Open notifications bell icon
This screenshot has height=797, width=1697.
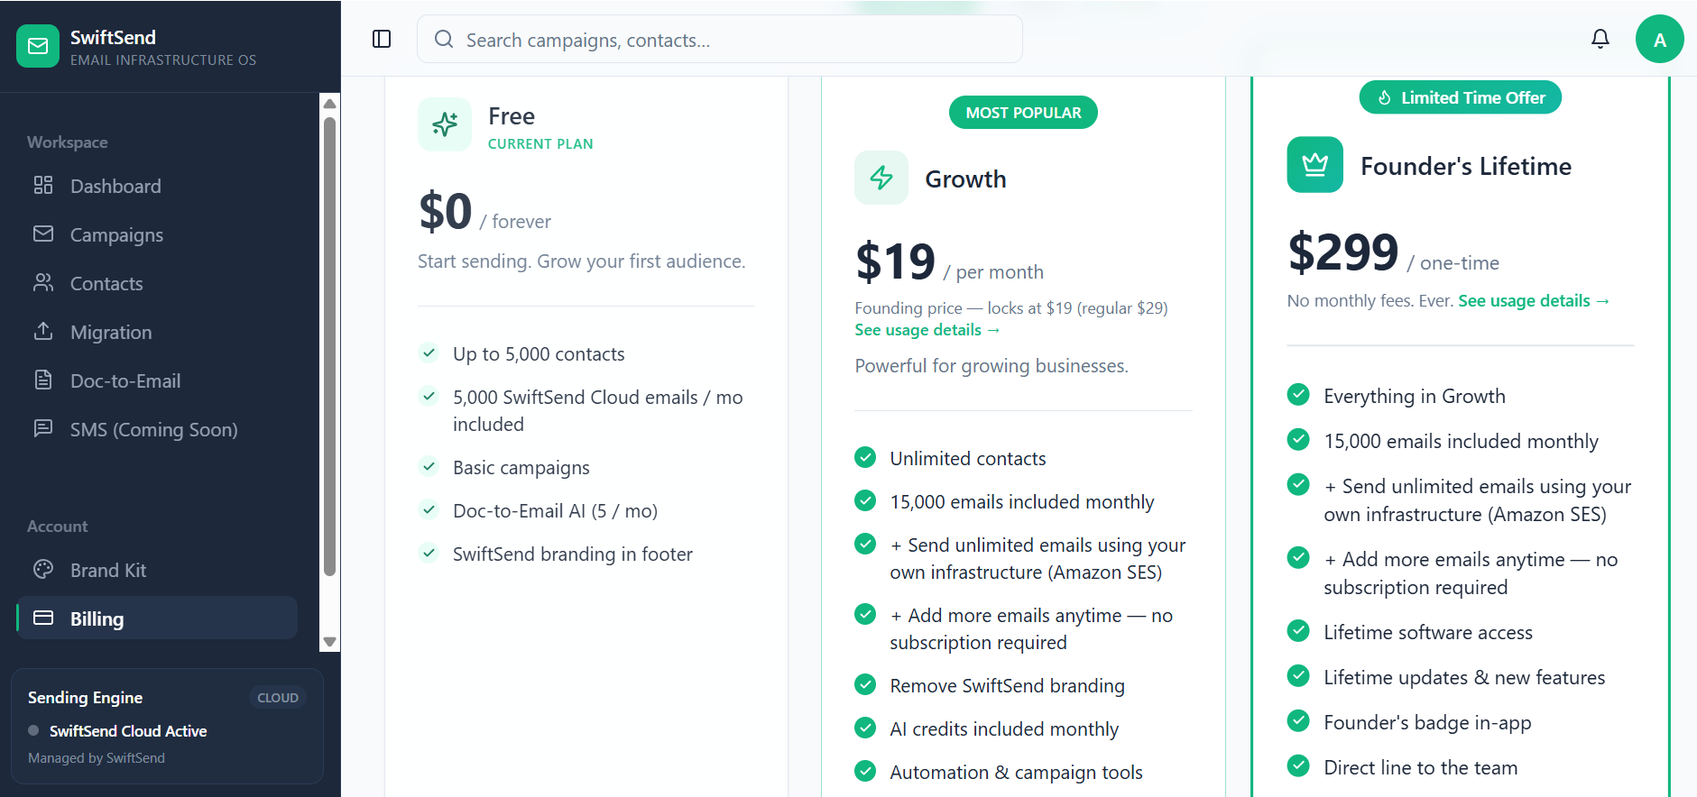[1600, 39]
